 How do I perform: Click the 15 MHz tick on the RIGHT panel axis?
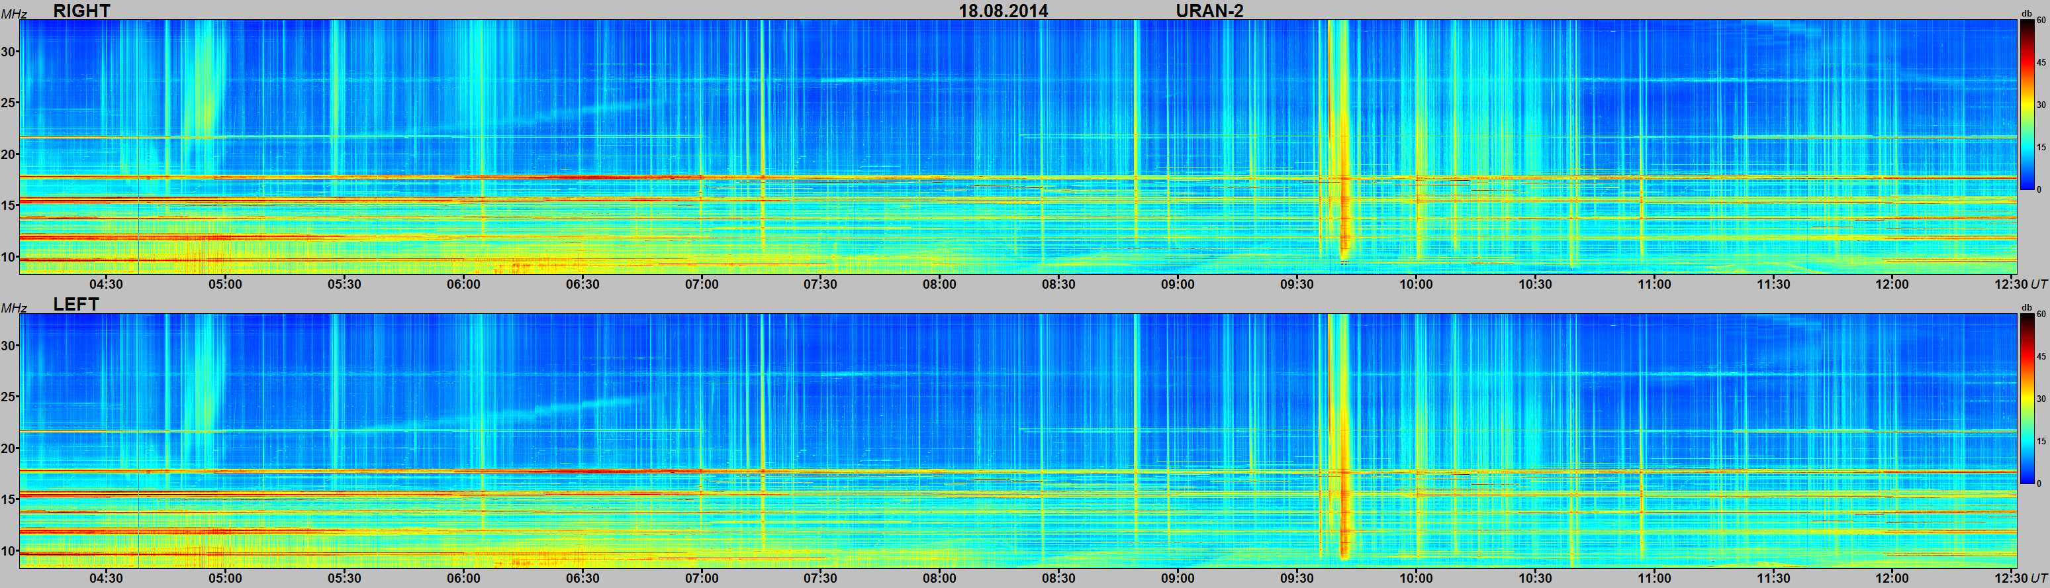9,205
